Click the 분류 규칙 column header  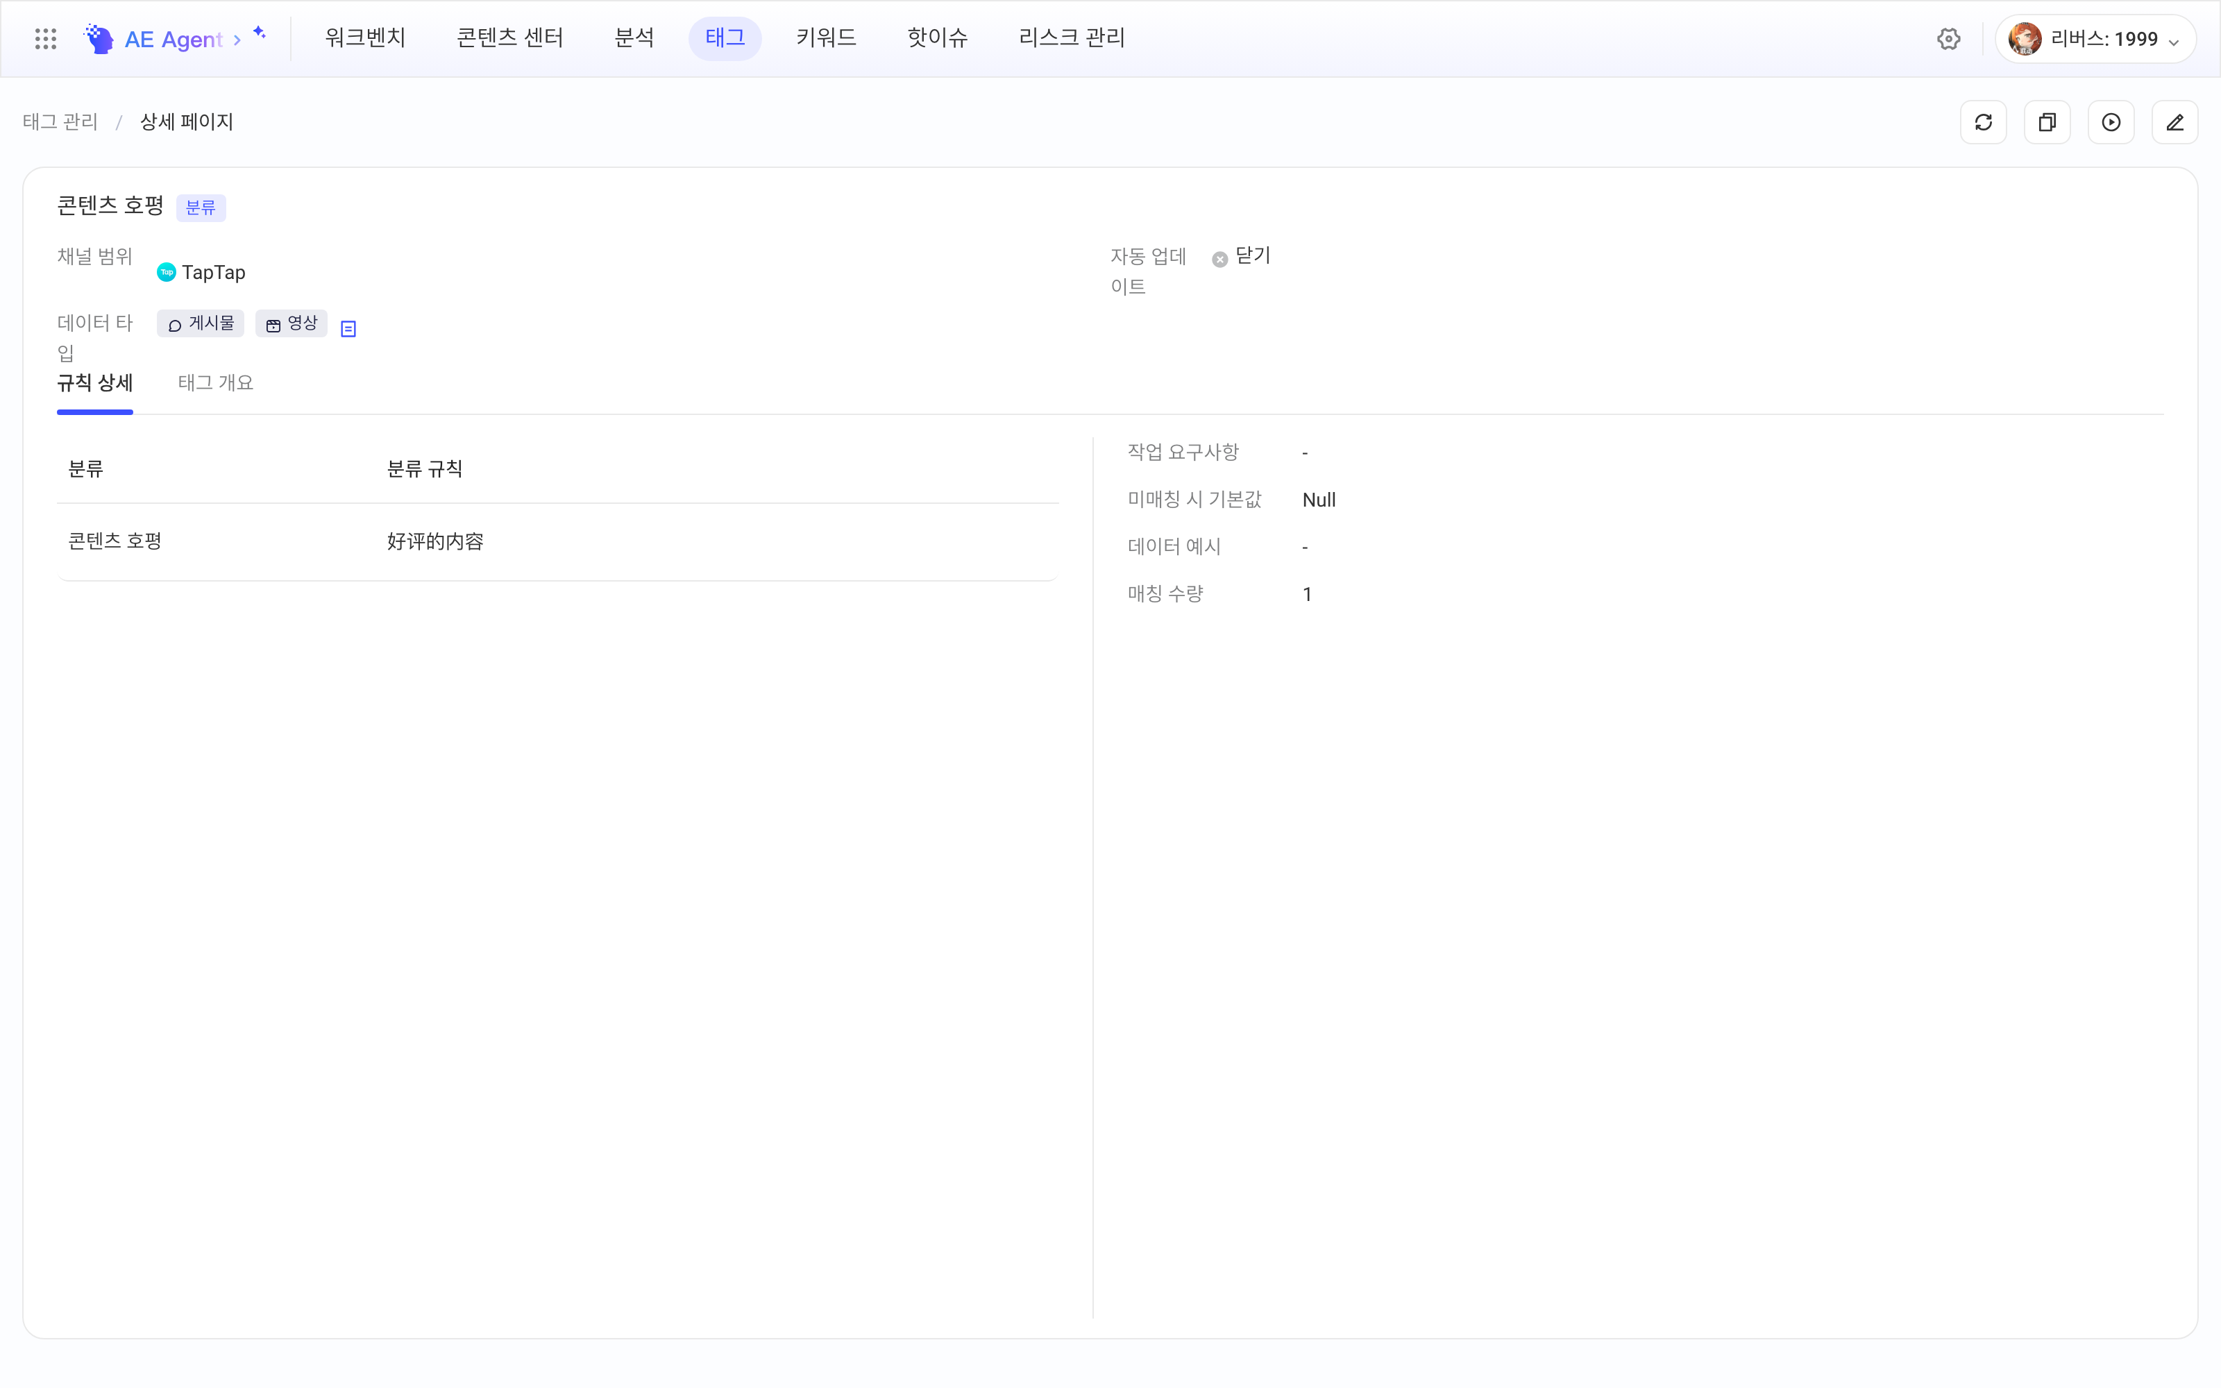(x=424, y=469)
